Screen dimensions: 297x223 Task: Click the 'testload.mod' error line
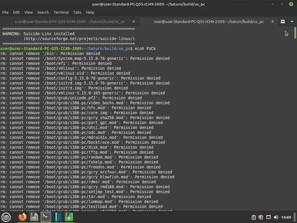tap(82, 206)
